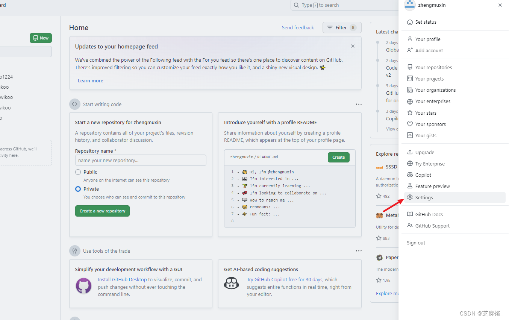Click the repository name input field
The width and height of the screenshot is (509, 320).
[x=140, y=160]
